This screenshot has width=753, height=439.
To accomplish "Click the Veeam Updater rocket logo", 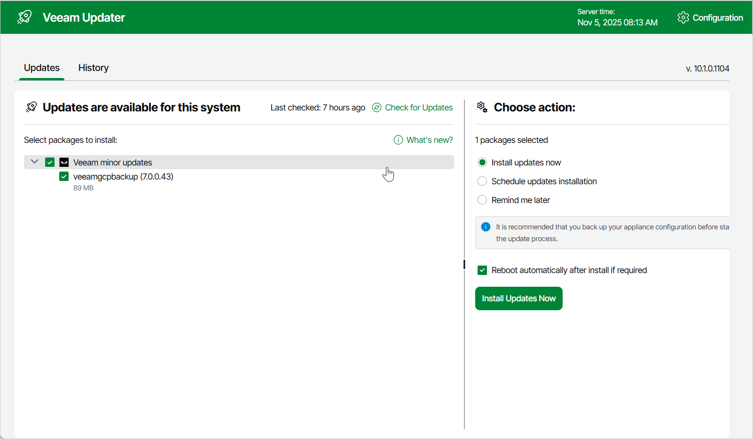I will (x=24, y=17).
